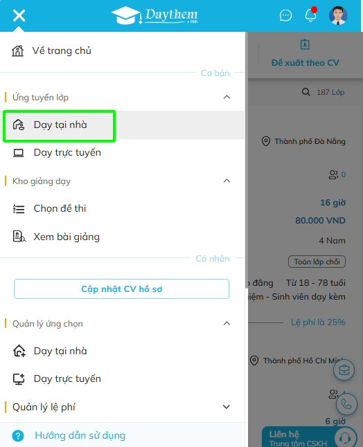Close the side menu with X icon
This screenshot has height=447, width=363.
(x=19, y=15)
